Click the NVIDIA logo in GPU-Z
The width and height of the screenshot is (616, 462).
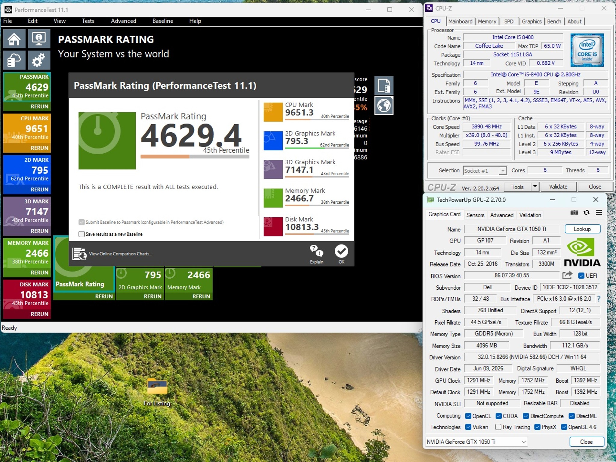(582, 252)
